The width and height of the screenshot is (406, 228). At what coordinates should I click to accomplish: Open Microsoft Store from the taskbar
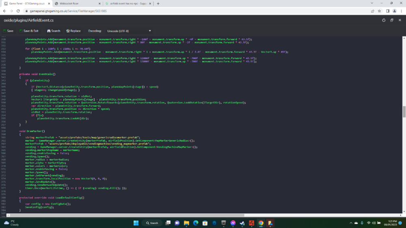[205, 223]
